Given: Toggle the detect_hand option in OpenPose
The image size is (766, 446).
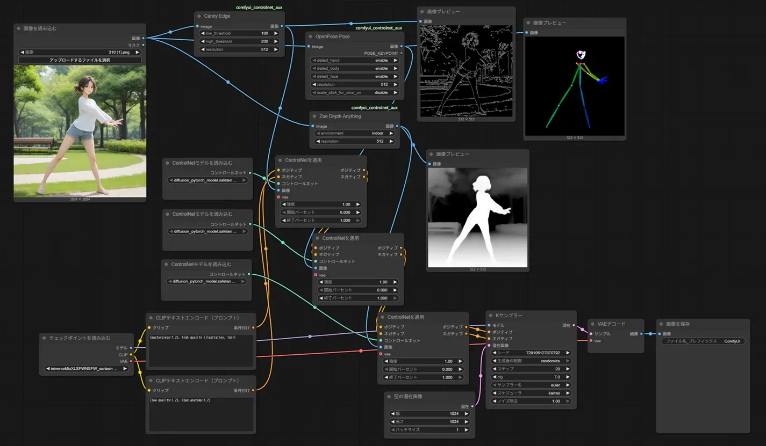Looking at the screenshot, I should (355, 61).
